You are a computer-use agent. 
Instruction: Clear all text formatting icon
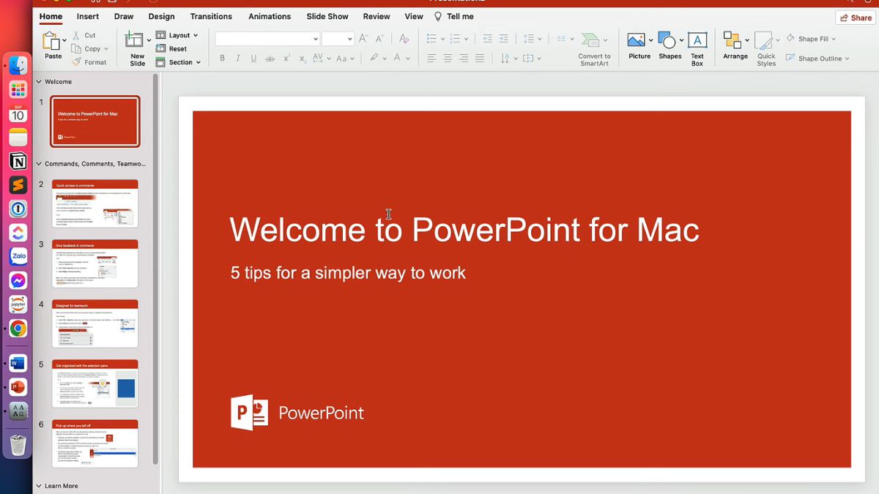404,39
